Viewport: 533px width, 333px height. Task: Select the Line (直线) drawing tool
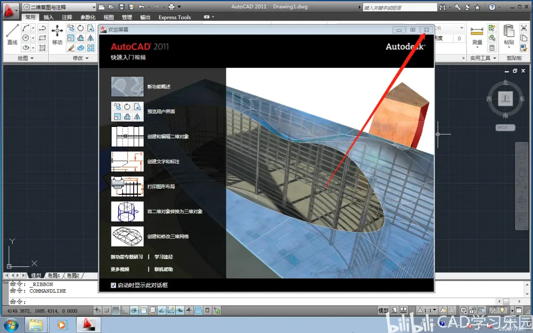12,34
